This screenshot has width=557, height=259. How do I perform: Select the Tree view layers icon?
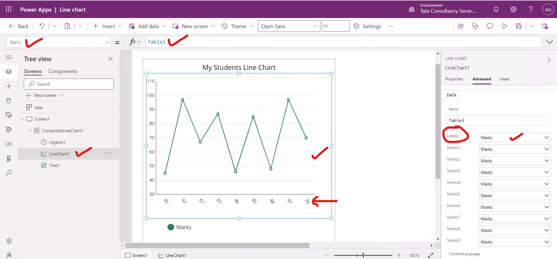tap(9, 71)
